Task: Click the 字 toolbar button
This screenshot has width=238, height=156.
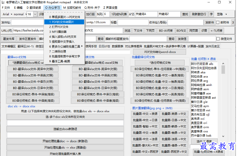Action: point(211,14)
